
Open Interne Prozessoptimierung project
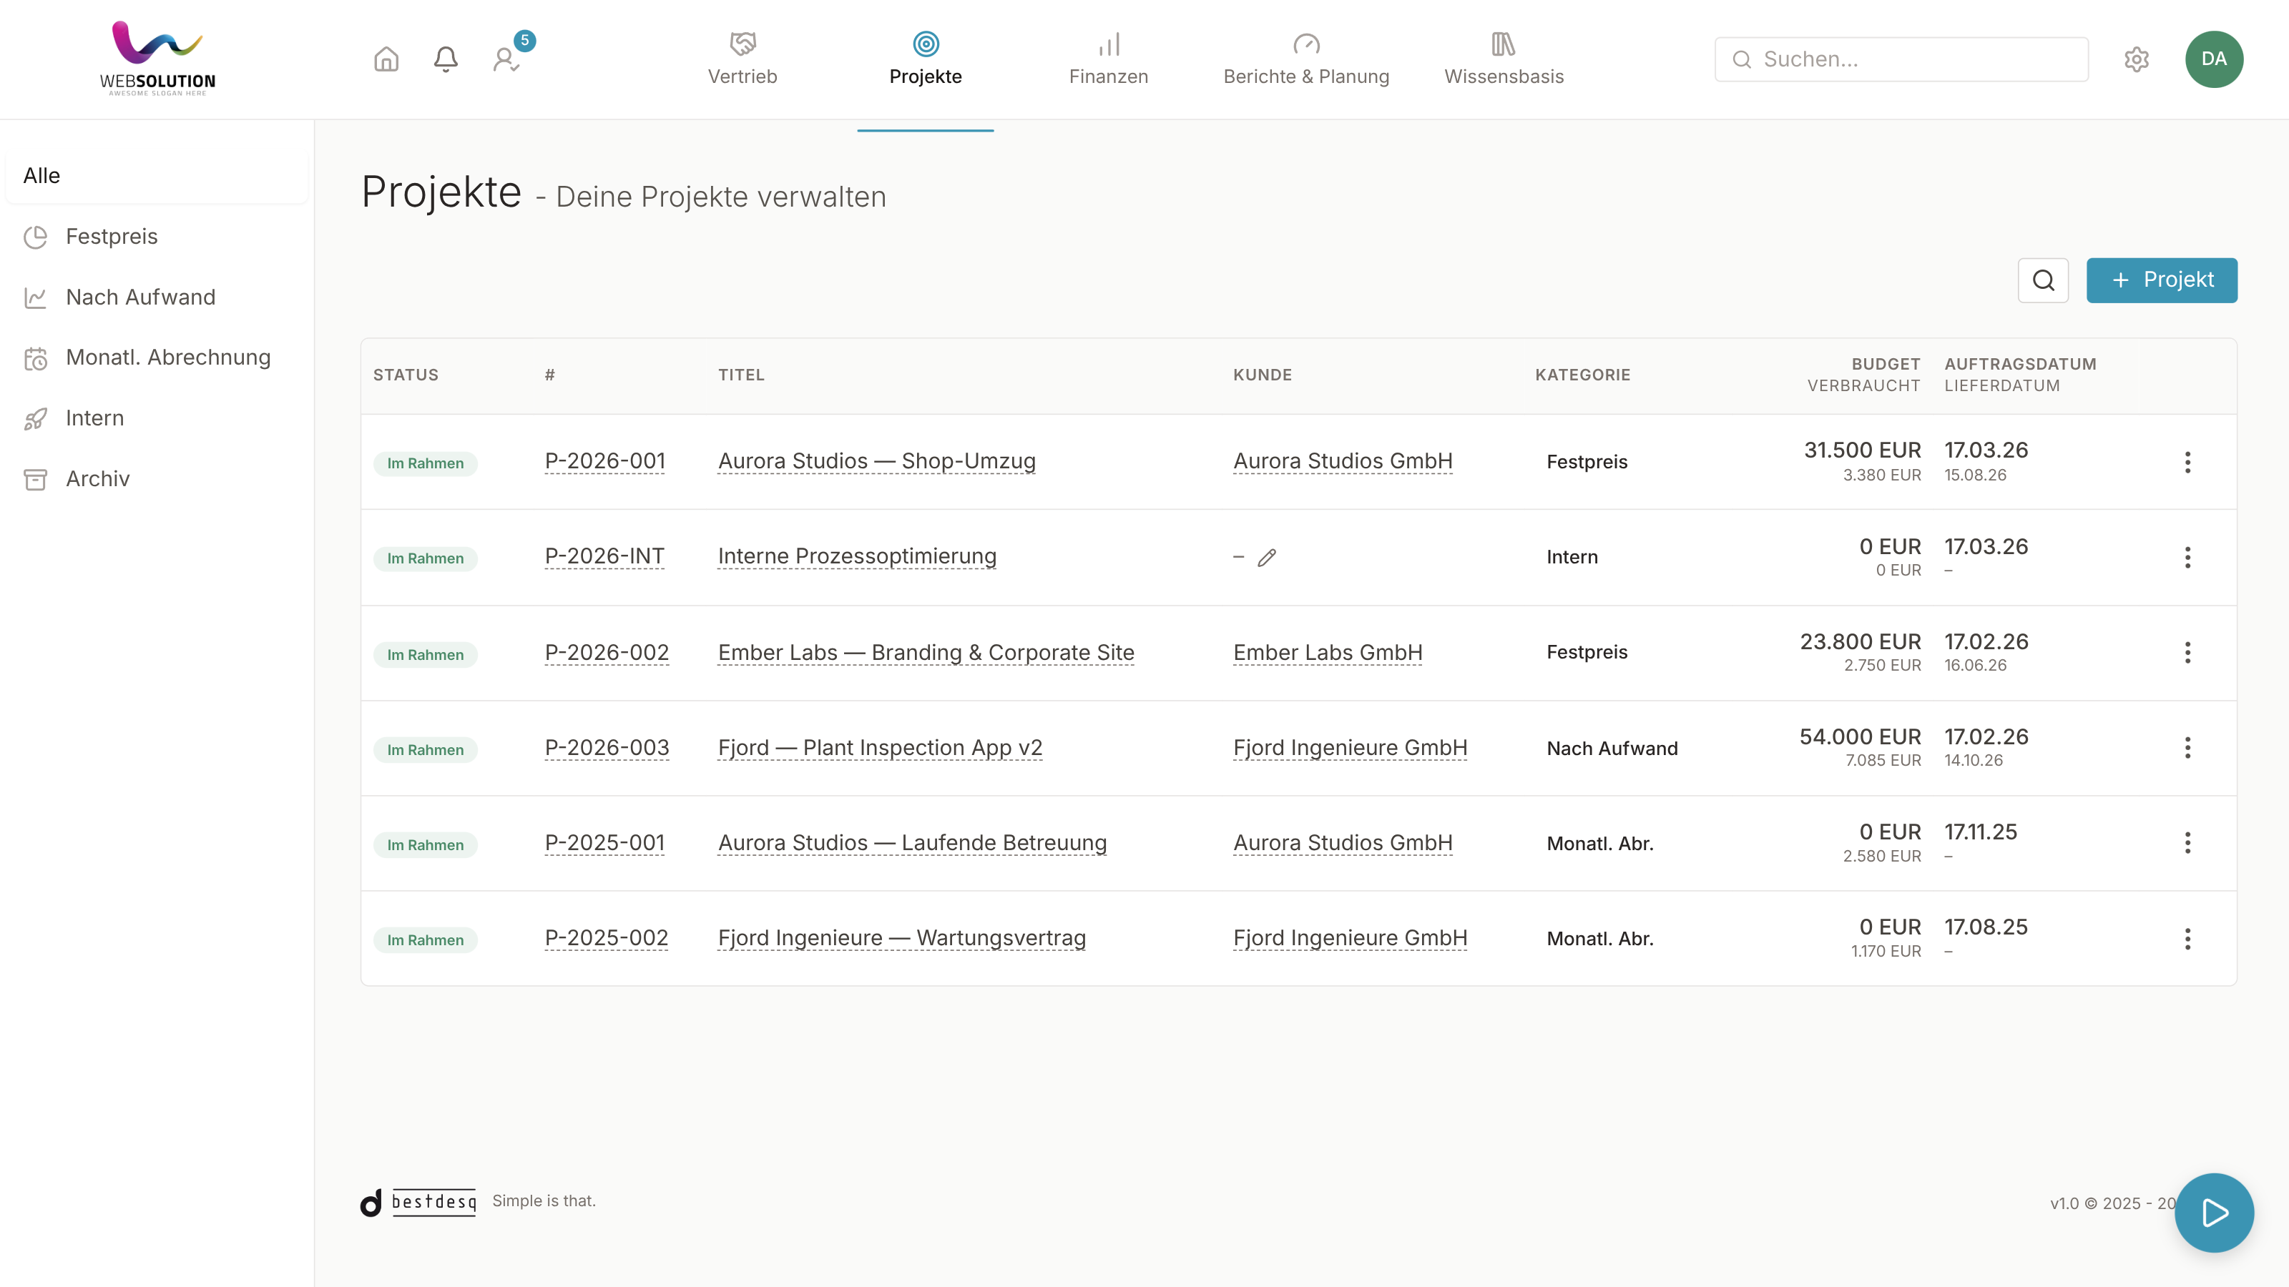coord(857,556)
